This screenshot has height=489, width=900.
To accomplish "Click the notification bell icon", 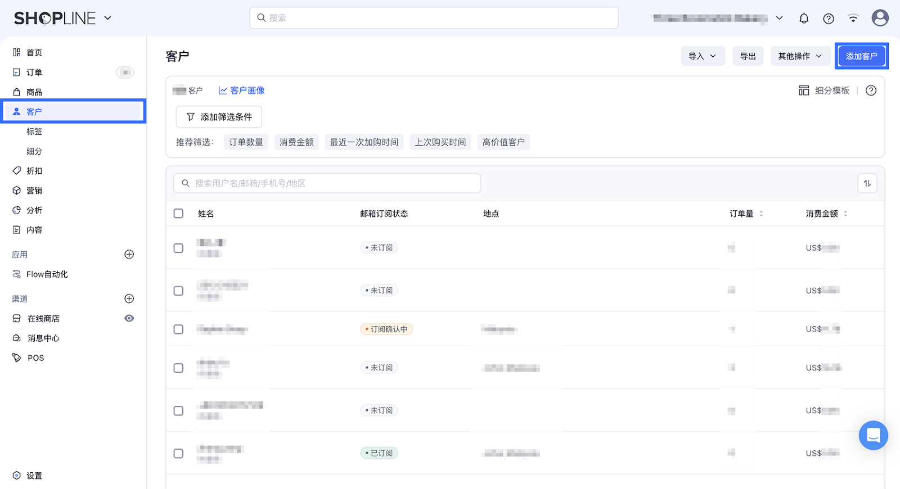I will (804, 19).
